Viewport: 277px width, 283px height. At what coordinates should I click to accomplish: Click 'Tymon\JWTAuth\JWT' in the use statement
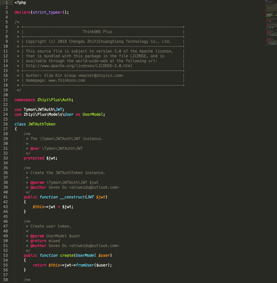point(43,110)
